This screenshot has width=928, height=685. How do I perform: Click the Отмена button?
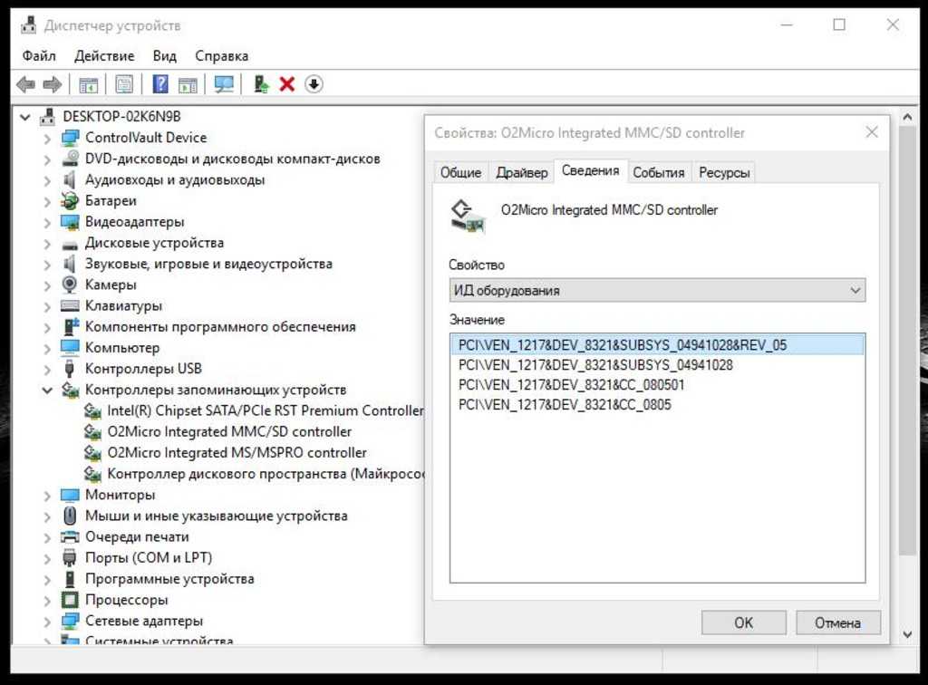point(837,622)
